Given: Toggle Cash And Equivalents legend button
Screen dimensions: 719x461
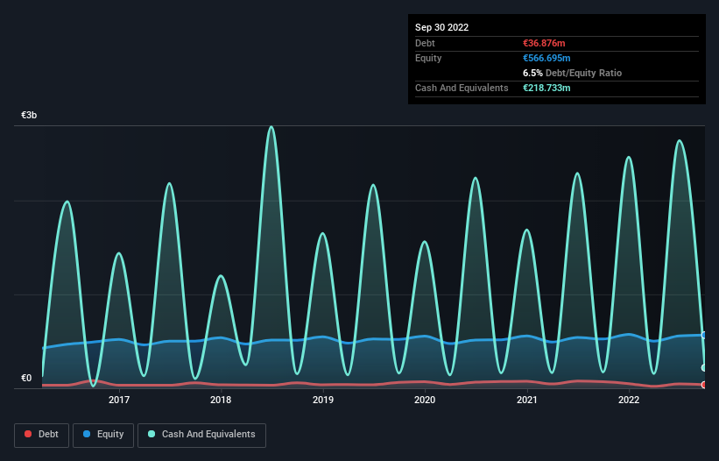Looking at the screenshot, I should pos(201,435).
